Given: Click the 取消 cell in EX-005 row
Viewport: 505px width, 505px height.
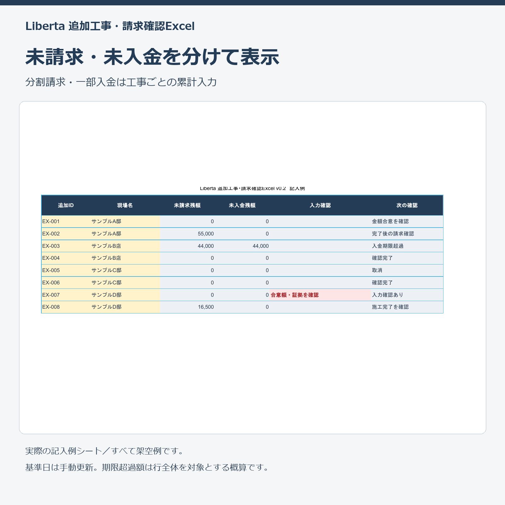Looking at the screenshot, I should point(407,270).
